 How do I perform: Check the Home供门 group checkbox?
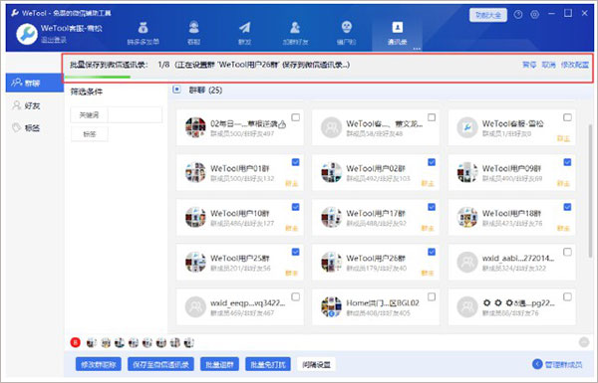click(x=432, y=296)
